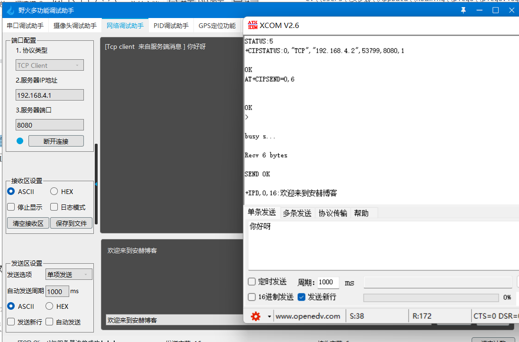Disable the 发送新行 checkbox in XCOM
The image size is (519, 342).
[302, 297]
